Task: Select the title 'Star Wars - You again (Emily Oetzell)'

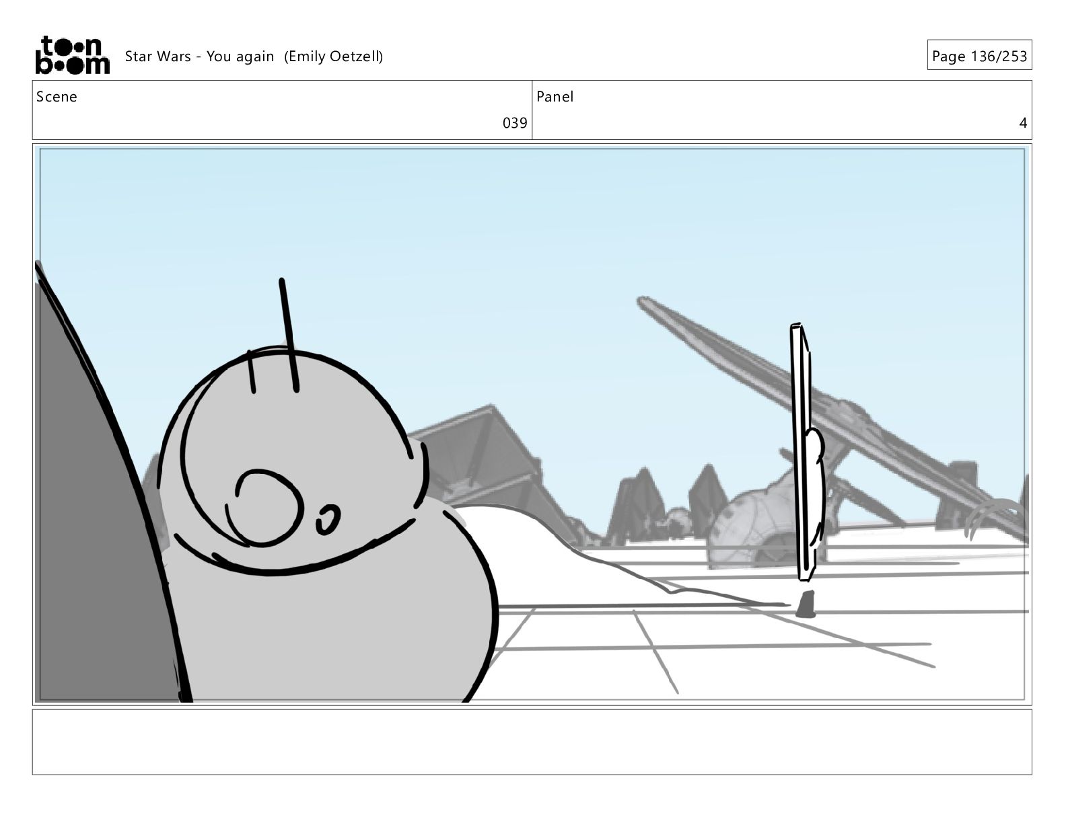Action: 254,56
